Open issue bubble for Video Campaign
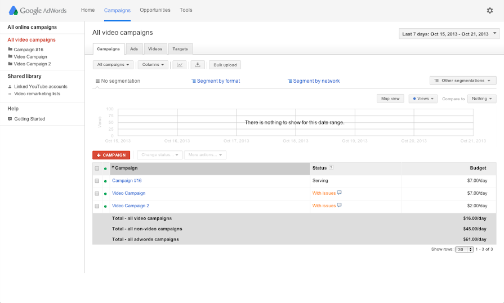 [339, 193]
